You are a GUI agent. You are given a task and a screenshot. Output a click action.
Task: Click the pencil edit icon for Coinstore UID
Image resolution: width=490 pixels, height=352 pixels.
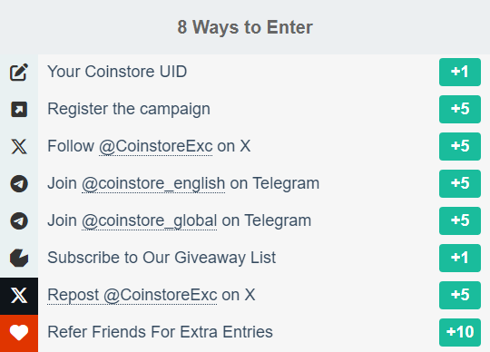pyautogui.click(x=19, y=73)
